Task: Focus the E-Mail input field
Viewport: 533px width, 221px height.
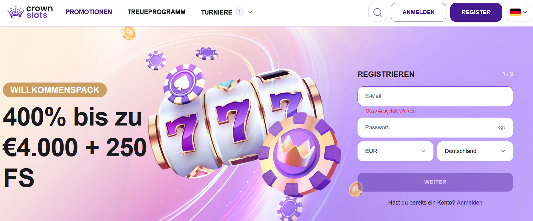Action: 435,96
